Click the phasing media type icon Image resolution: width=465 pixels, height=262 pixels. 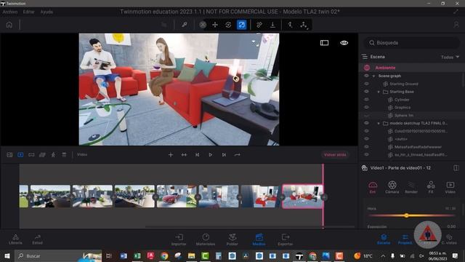(42, 155)
